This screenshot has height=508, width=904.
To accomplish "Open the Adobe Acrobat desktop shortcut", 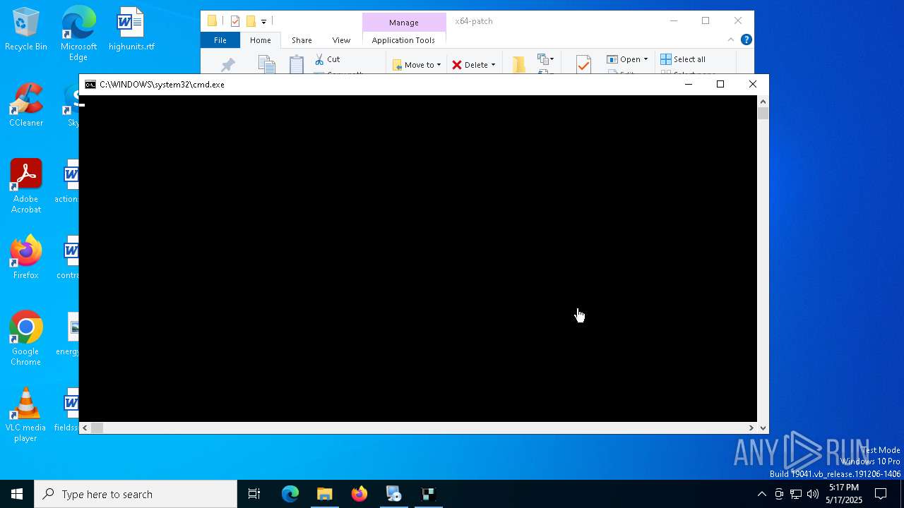I will pos(26,186).
